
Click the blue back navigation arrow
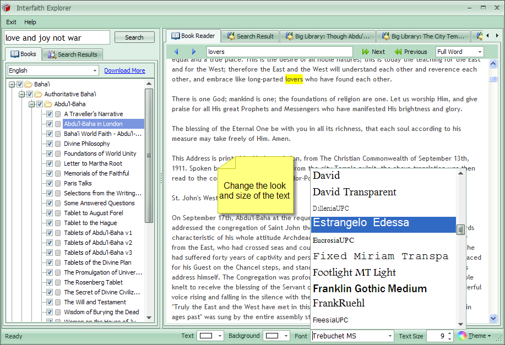(176, 52)
